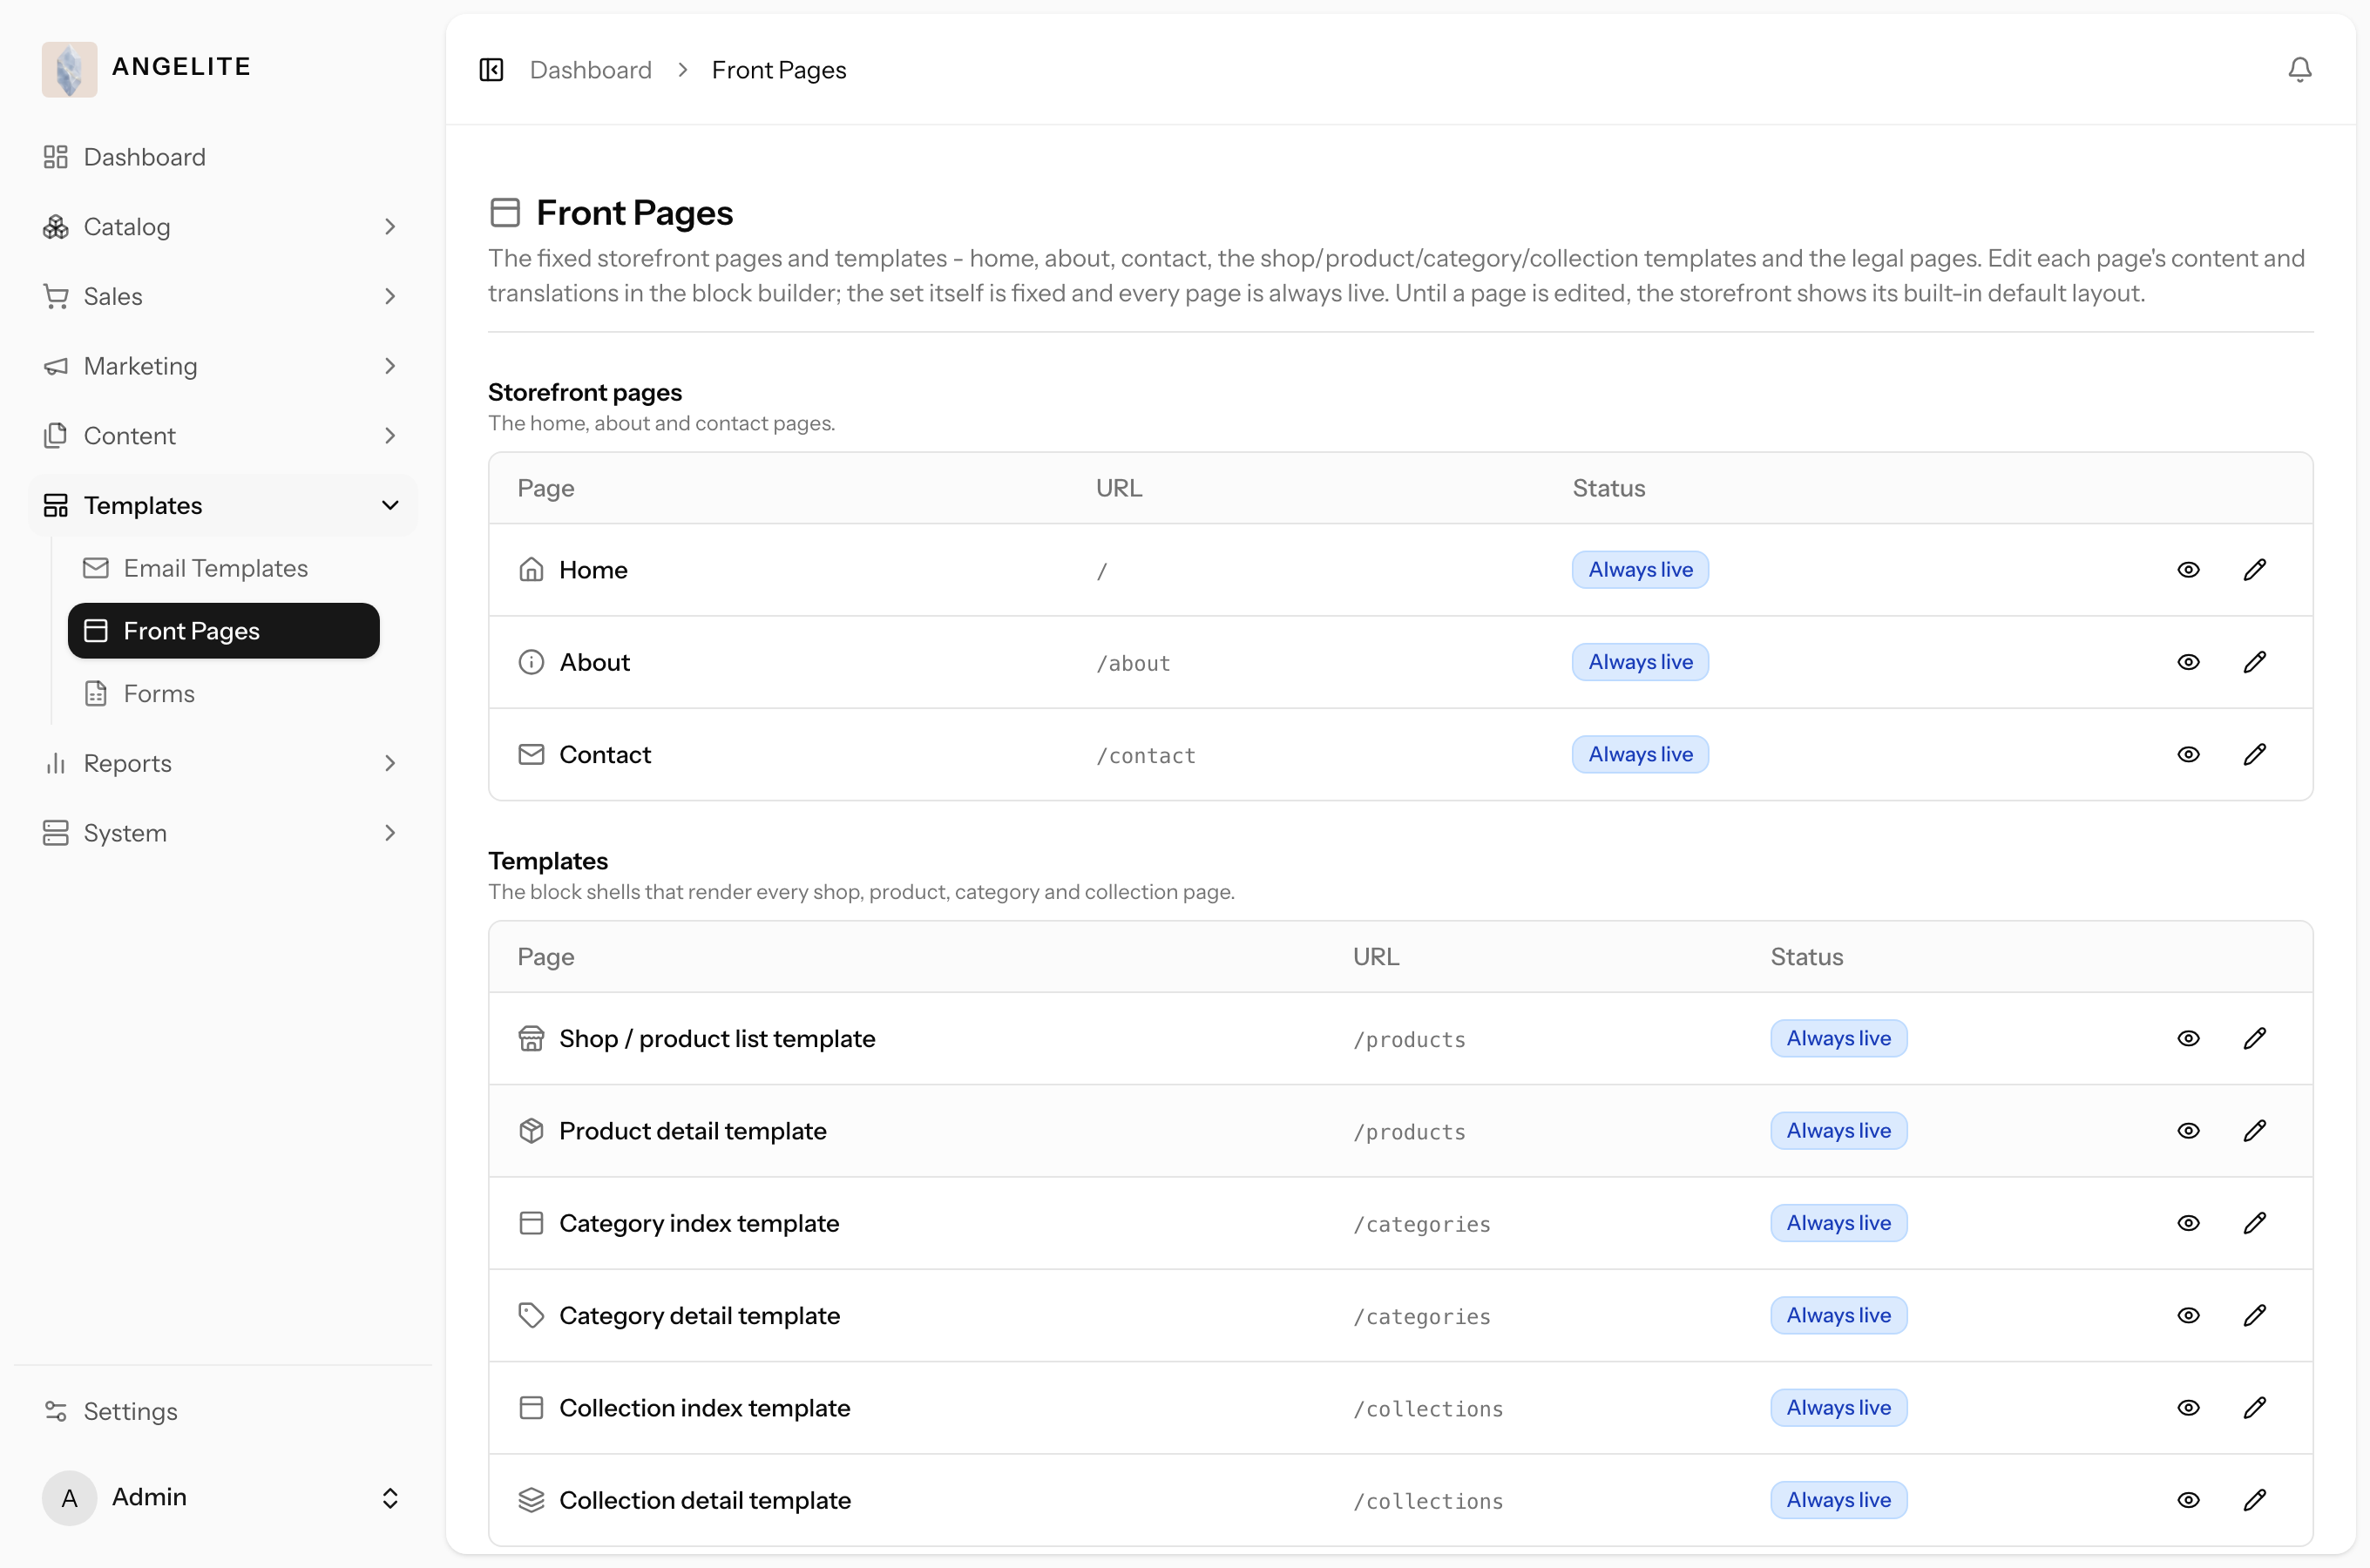The width and height of the screenshot is (2370, 1568).
Task: Expand the Marketing menu chevron
Action: 390,366
